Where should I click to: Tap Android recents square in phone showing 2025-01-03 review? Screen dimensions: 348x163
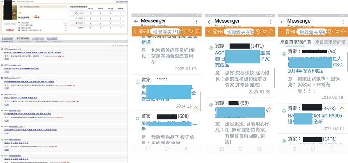(x=148, y=149)
